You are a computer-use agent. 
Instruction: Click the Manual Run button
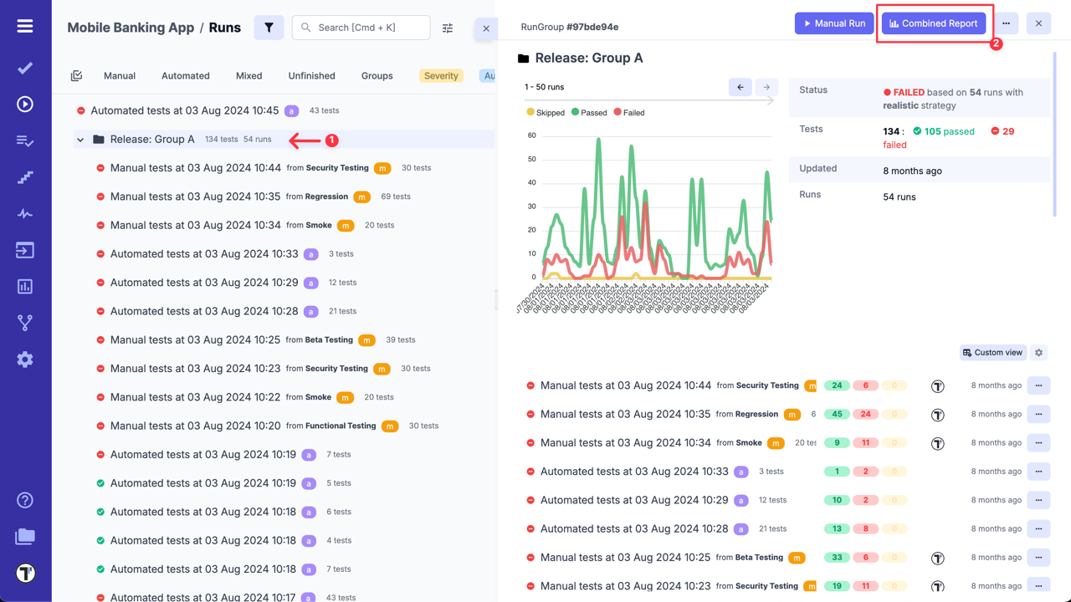coord(834,23)
